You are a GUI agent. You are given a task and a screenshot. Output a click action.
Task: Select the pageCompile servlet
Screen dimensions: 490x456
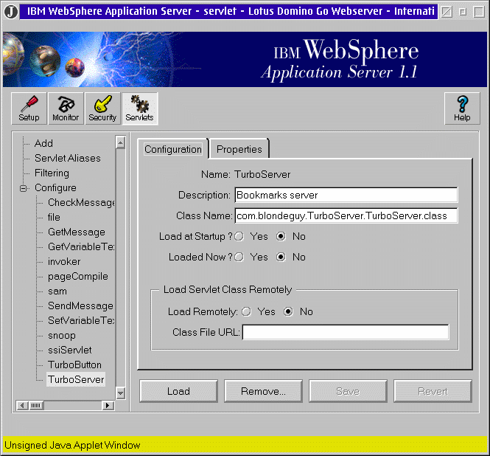[x=78, y=277]
